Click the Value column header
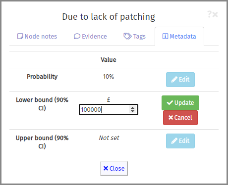 (109, 60)
